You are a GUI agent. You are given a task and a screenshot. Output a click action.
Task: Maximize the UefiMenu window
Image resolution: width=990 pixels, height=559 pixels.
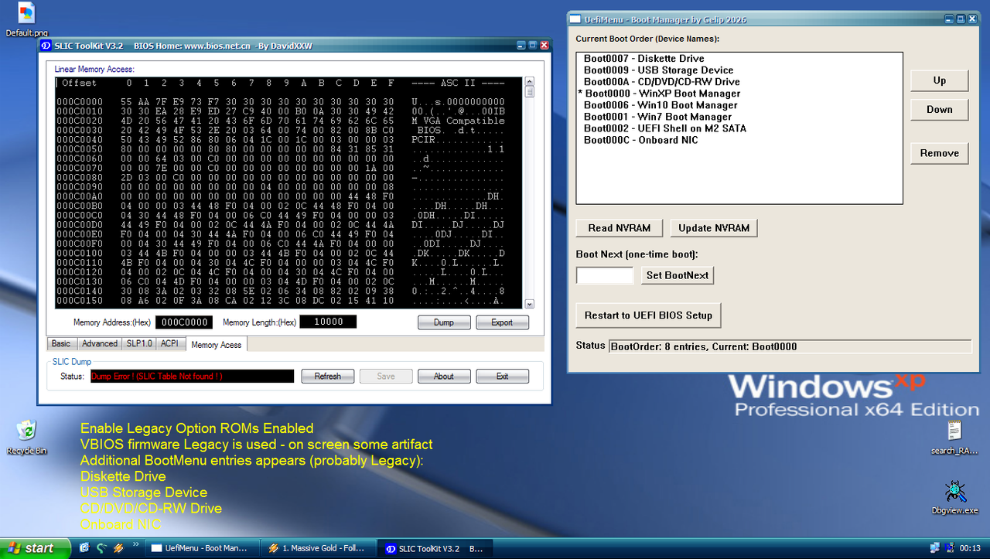pos(961,19)
